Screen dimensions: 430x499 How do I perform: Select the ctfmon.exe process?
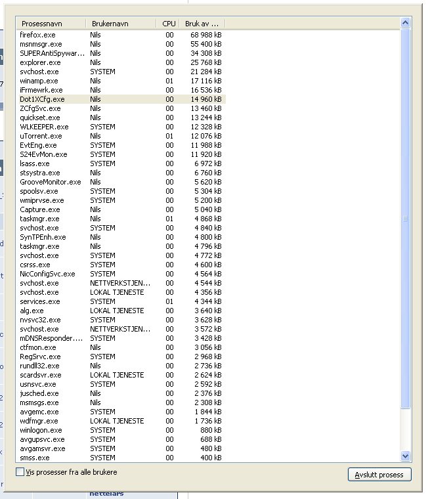pyautogui.click(x=121, y=347)
